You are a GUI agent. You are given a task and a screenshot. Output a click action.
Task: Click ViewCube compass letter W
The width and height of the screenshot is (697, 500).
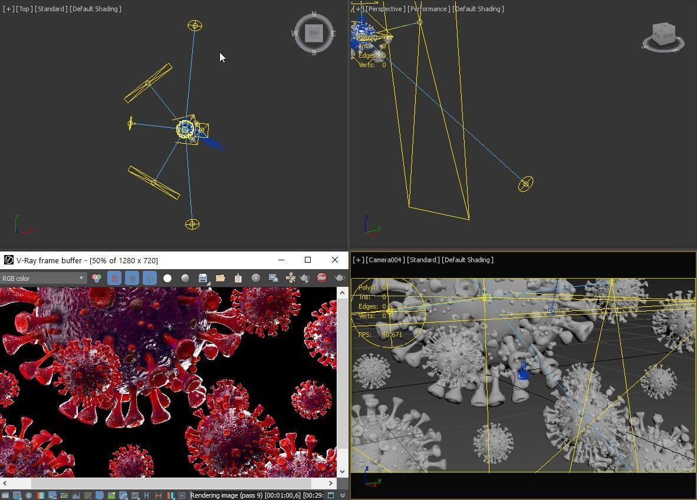pyautogui.click(x=294, y=34)
